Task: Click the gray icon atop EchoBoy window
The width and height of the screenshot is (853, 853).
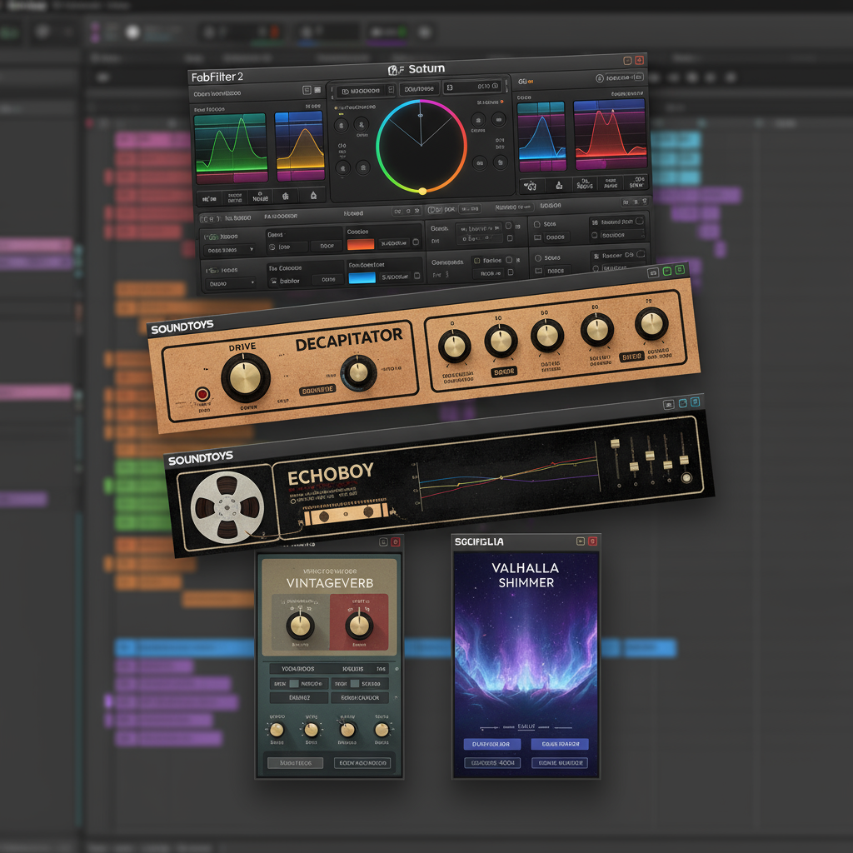Action: pyautogui.click(x=669, y=404)
